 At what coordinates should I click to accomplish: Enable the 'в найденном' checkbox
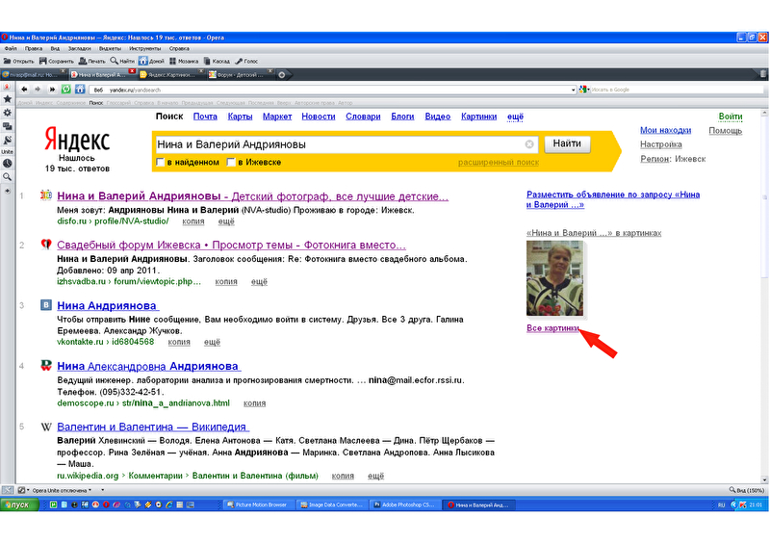pos(160,163)
